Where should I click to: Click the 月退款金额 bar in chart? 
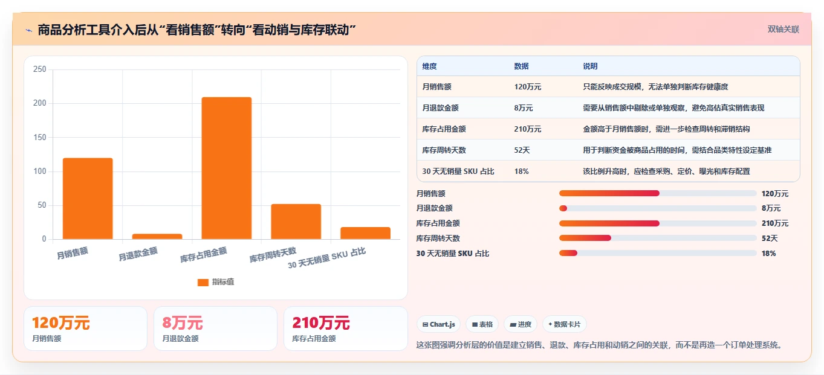[157, 237]
